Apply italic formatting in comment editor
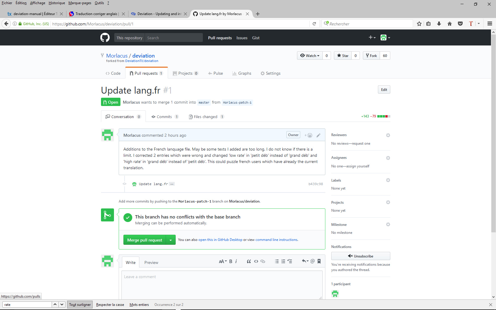Screen dimensions: 496x310 236,261
